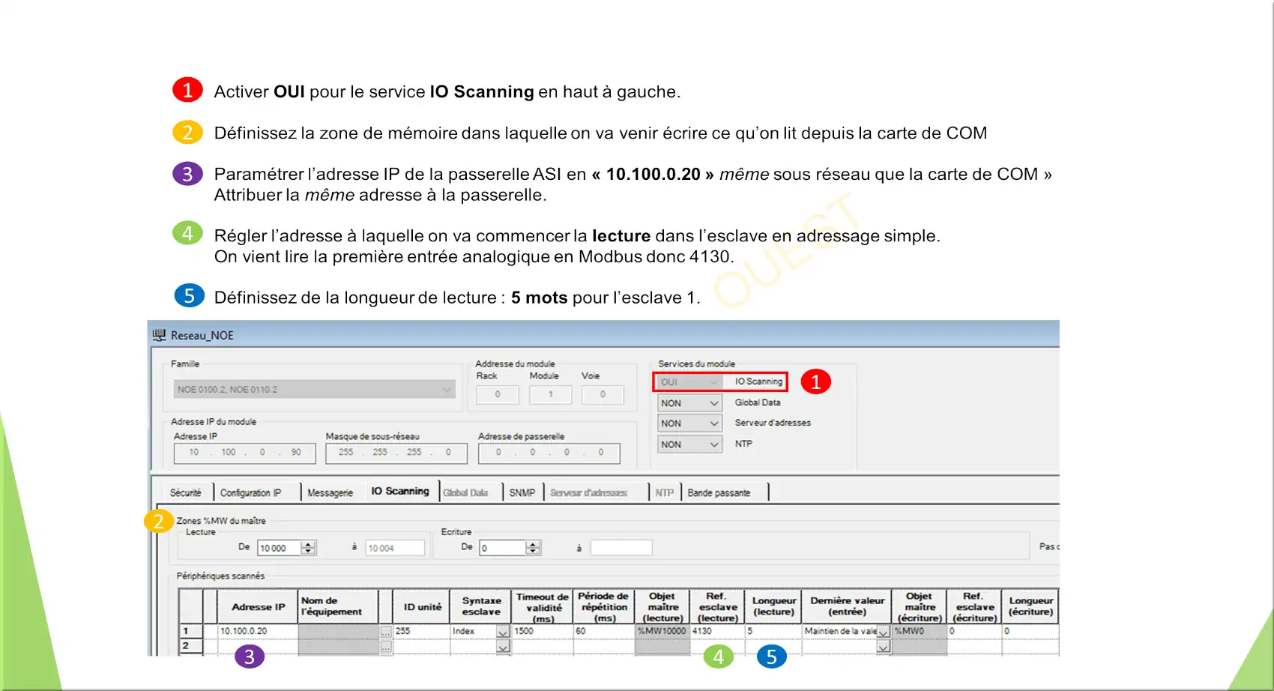Click the Objet maître (lecture) column header
1274x691 pixels.
(662, 607)
